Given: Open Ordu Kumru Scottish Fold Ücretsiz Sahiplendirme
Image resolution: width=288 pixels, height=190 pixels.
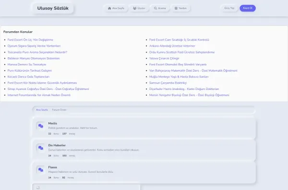Looking at the screenshot, I should pos(182,52).
